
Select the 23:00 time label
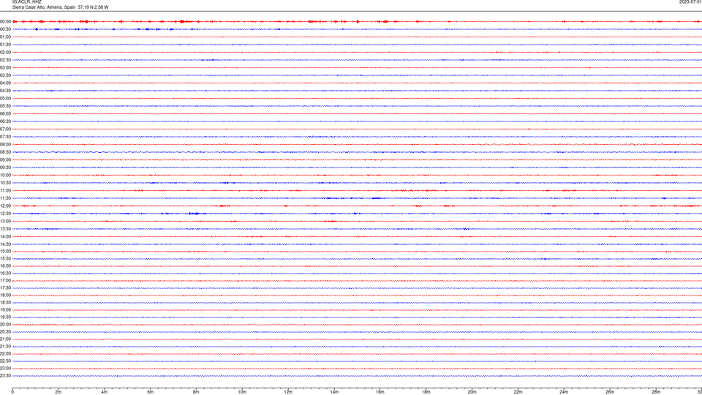[x=5, y=369]
